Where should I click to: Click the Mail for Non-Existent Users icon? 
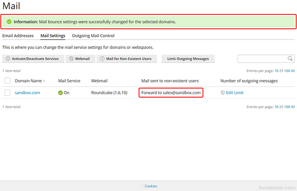(102, 59)
